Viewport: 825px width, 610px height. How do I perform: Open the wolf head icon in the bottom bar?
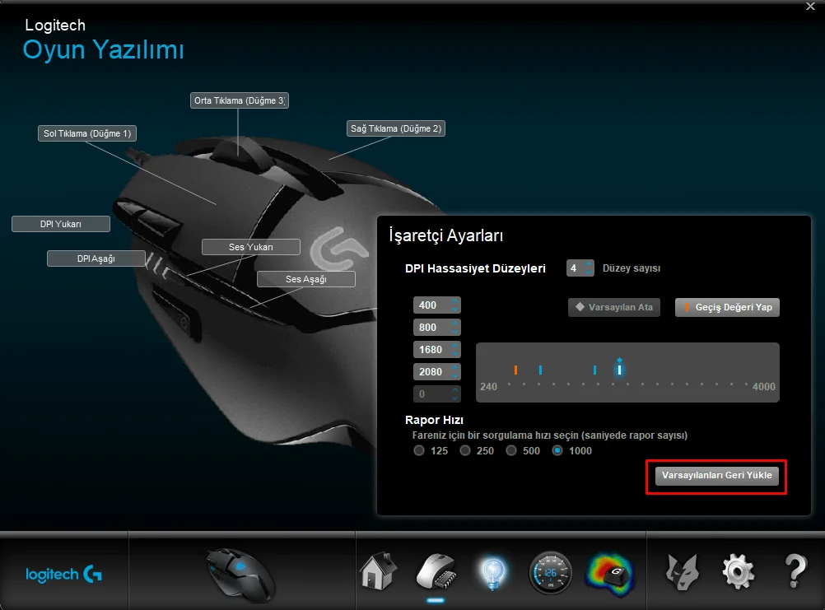pos(683,572)
